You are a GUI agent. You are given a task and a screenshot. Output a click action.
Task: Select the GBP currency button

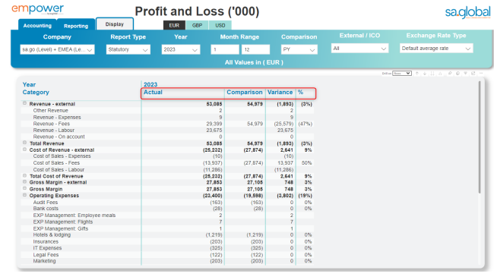(197, 25)
